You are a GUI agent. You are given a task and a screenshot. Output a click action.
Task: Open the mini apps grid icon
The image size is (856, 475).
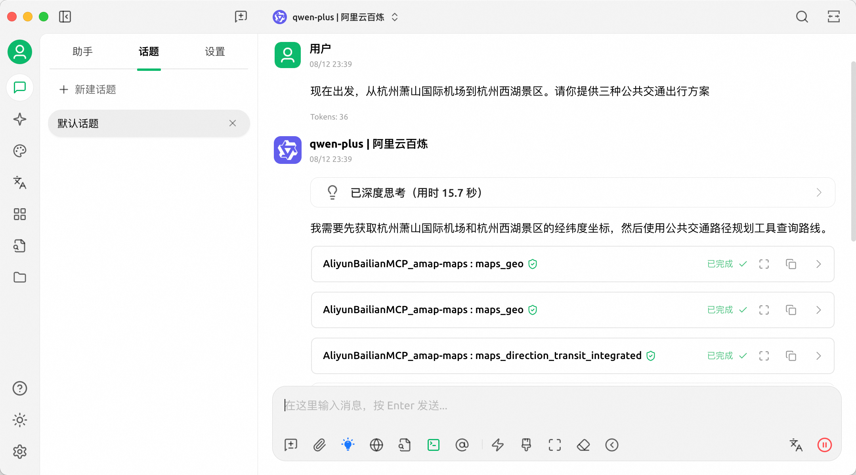pyautogui.click(x=20, y=214)
